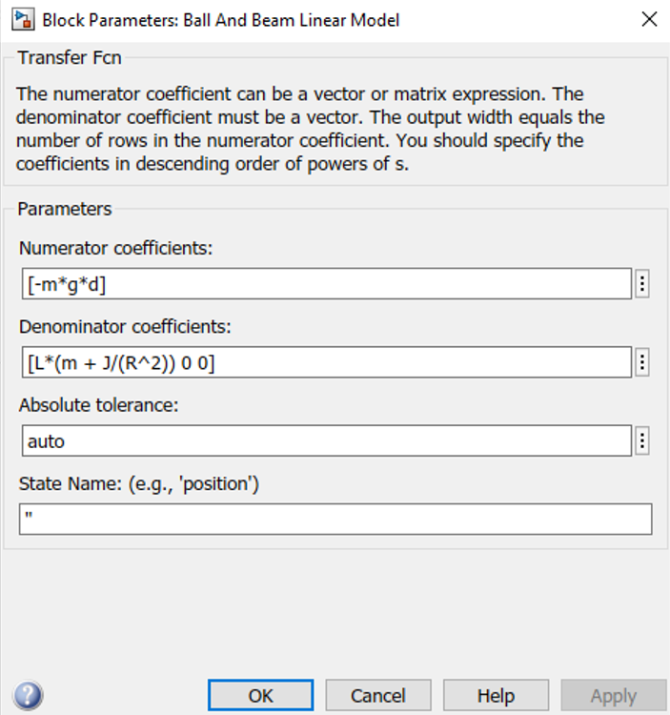Close the Block Parameters dialog window
670x715 pixels.
649,20
